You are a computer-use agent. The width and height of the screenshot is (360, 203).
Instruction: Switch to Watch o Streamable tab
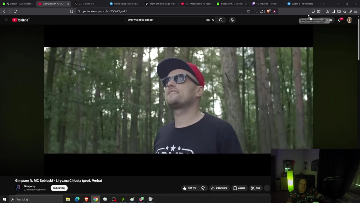click(303, 4)
